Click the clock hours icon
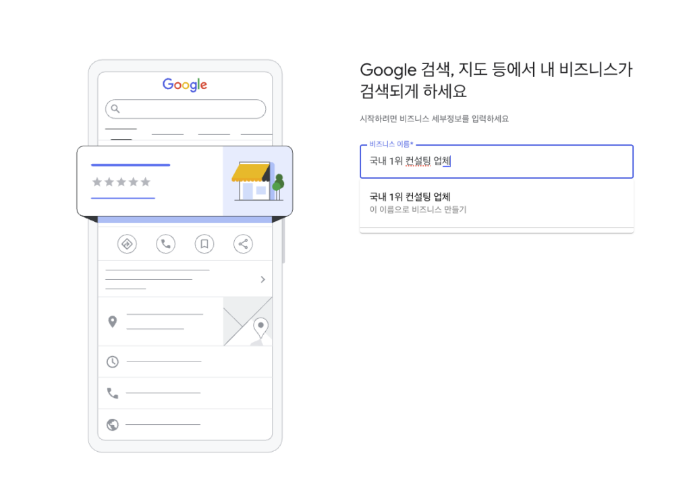This screenshot has width=691, height=495. click(113, 362)
